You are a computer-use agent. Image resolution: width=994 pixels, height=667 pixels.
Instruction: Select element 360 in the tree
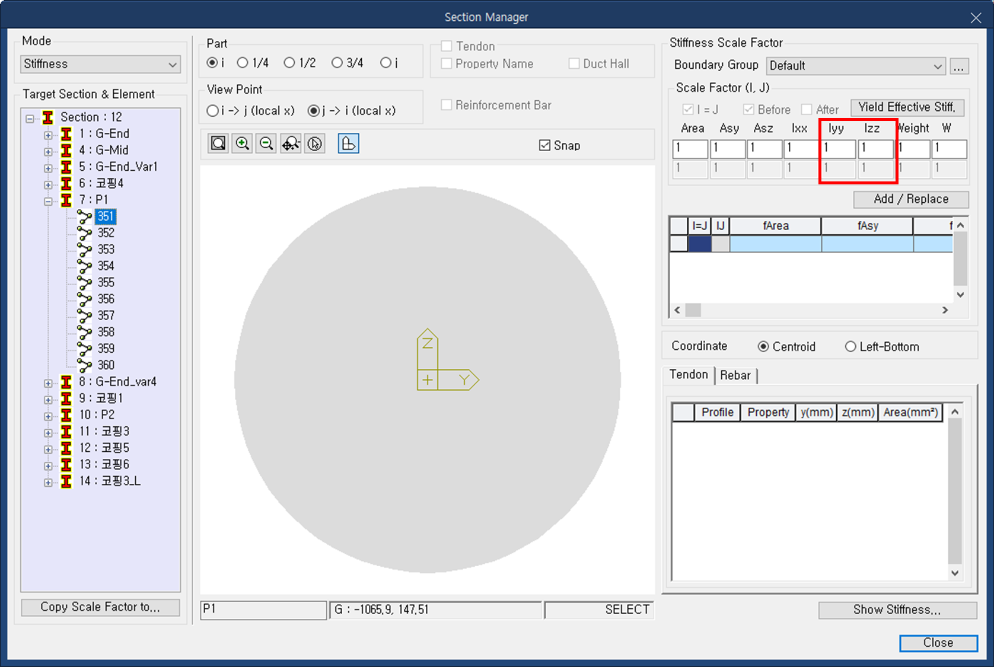click(x=106, y=365)
